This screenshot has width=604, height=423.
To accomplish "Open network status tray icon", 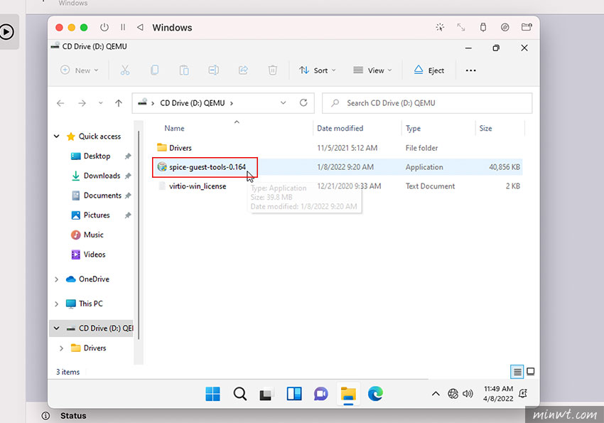I will tap(453, 394).
